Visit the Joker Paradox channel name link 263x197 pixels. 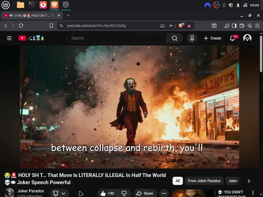[x=30, y=191]
